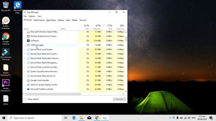Expand Service Host: Local Service row
The height and width of the screenshot is (121, 216).
coord(25,67)
